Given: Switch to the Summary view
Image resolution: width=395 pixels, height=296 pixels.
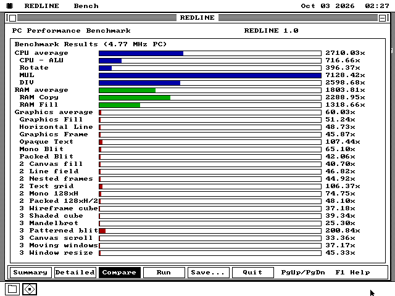Looking at the screenshot, I should click(x=30, y=273).
